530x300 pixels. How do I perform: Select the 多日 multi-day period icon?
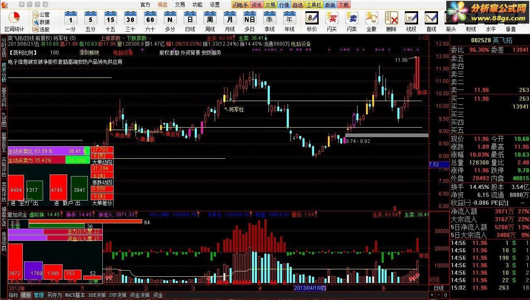(249, 22)
